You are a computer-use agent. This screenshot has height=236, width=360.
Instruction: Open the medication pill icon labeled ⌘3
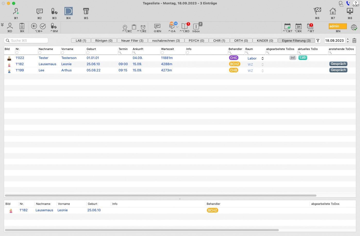click(54, 11)
